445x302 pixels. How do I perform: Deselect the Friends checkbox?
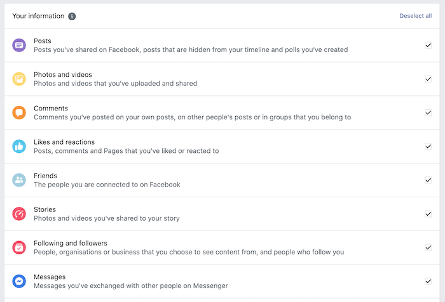[x=428, y=180]
